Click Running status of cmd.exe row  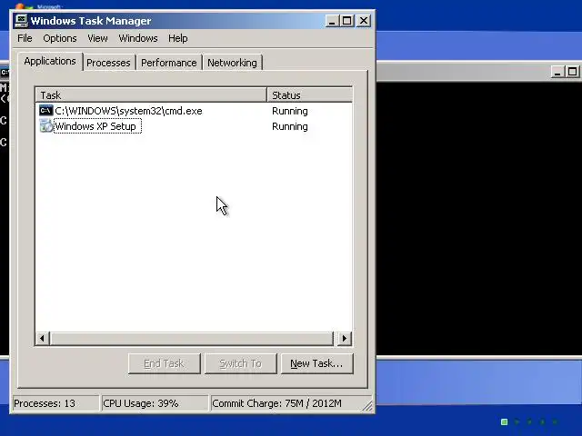pyautogui.click(x=290, y=111)
